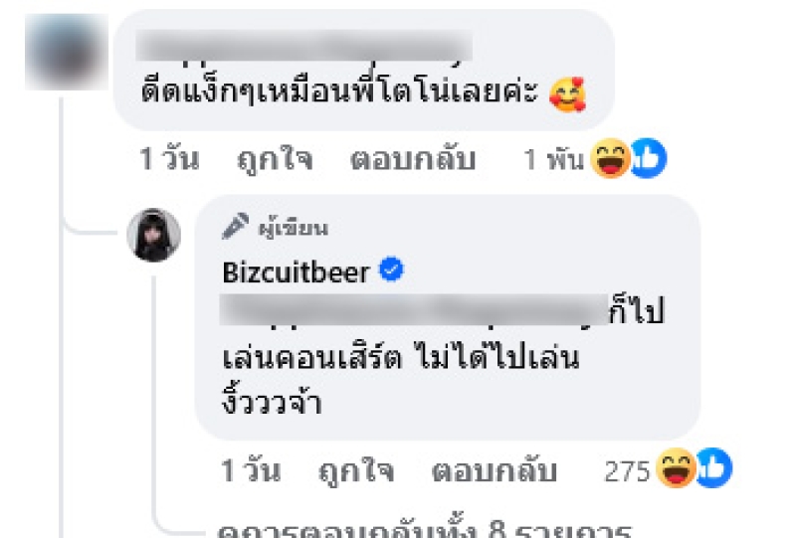This screenshot has width=796, height=538.
Task: Open the Bizcuitbeer profile name link
Action: pos(296,272)
